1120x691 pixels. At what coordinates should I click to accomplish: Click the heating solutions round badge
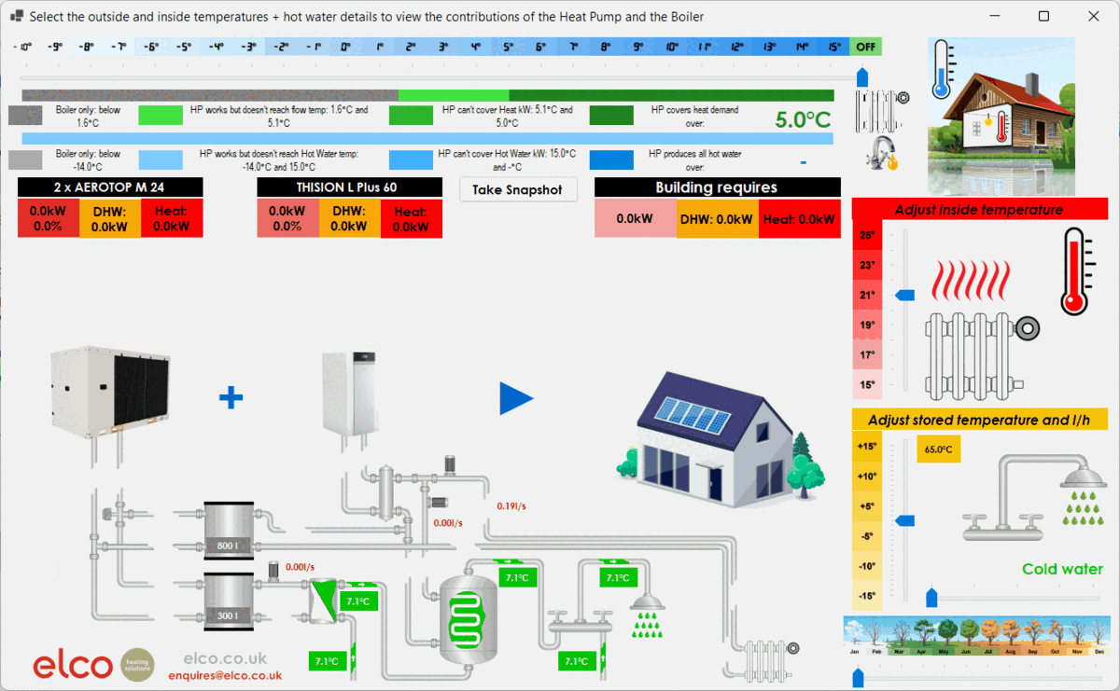pos(139,663)
